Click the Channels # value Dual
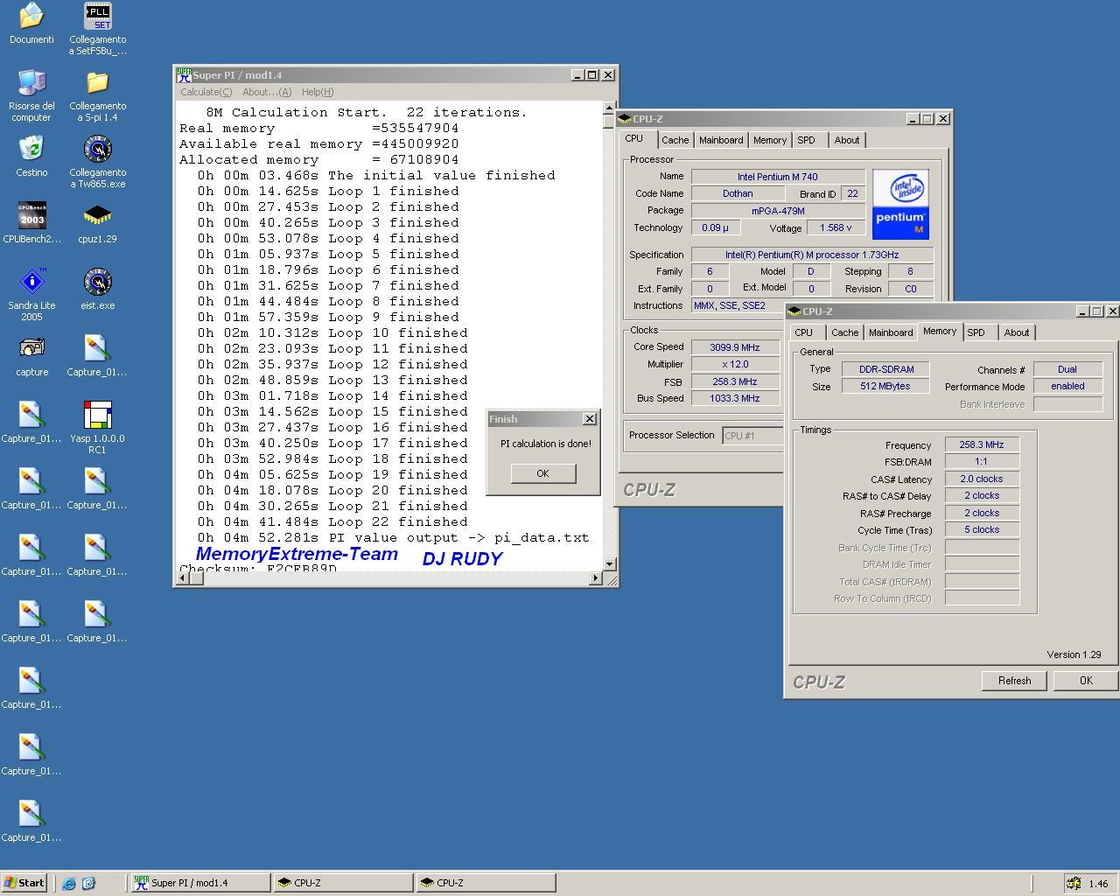 (x=1067, y=369)
